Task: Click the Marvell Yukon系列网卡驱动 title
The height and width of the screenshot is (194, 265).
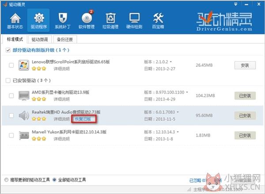Action: [69, 132]
